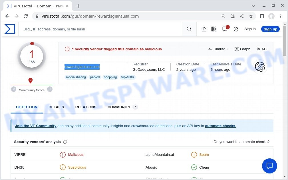Viewport: 288px width, 180px height.
Task: Click the VIPRE vendor name
Action: click(x=20, y=155)
